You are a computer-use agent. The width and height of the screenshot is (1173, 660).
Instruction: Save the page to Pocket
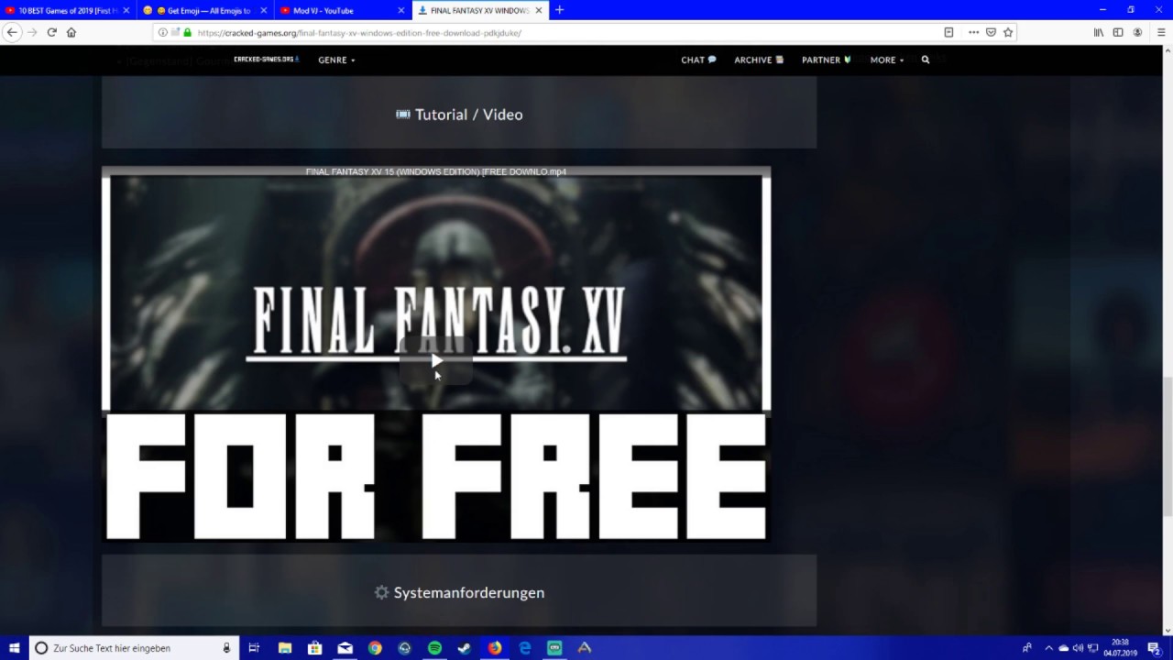991,32
